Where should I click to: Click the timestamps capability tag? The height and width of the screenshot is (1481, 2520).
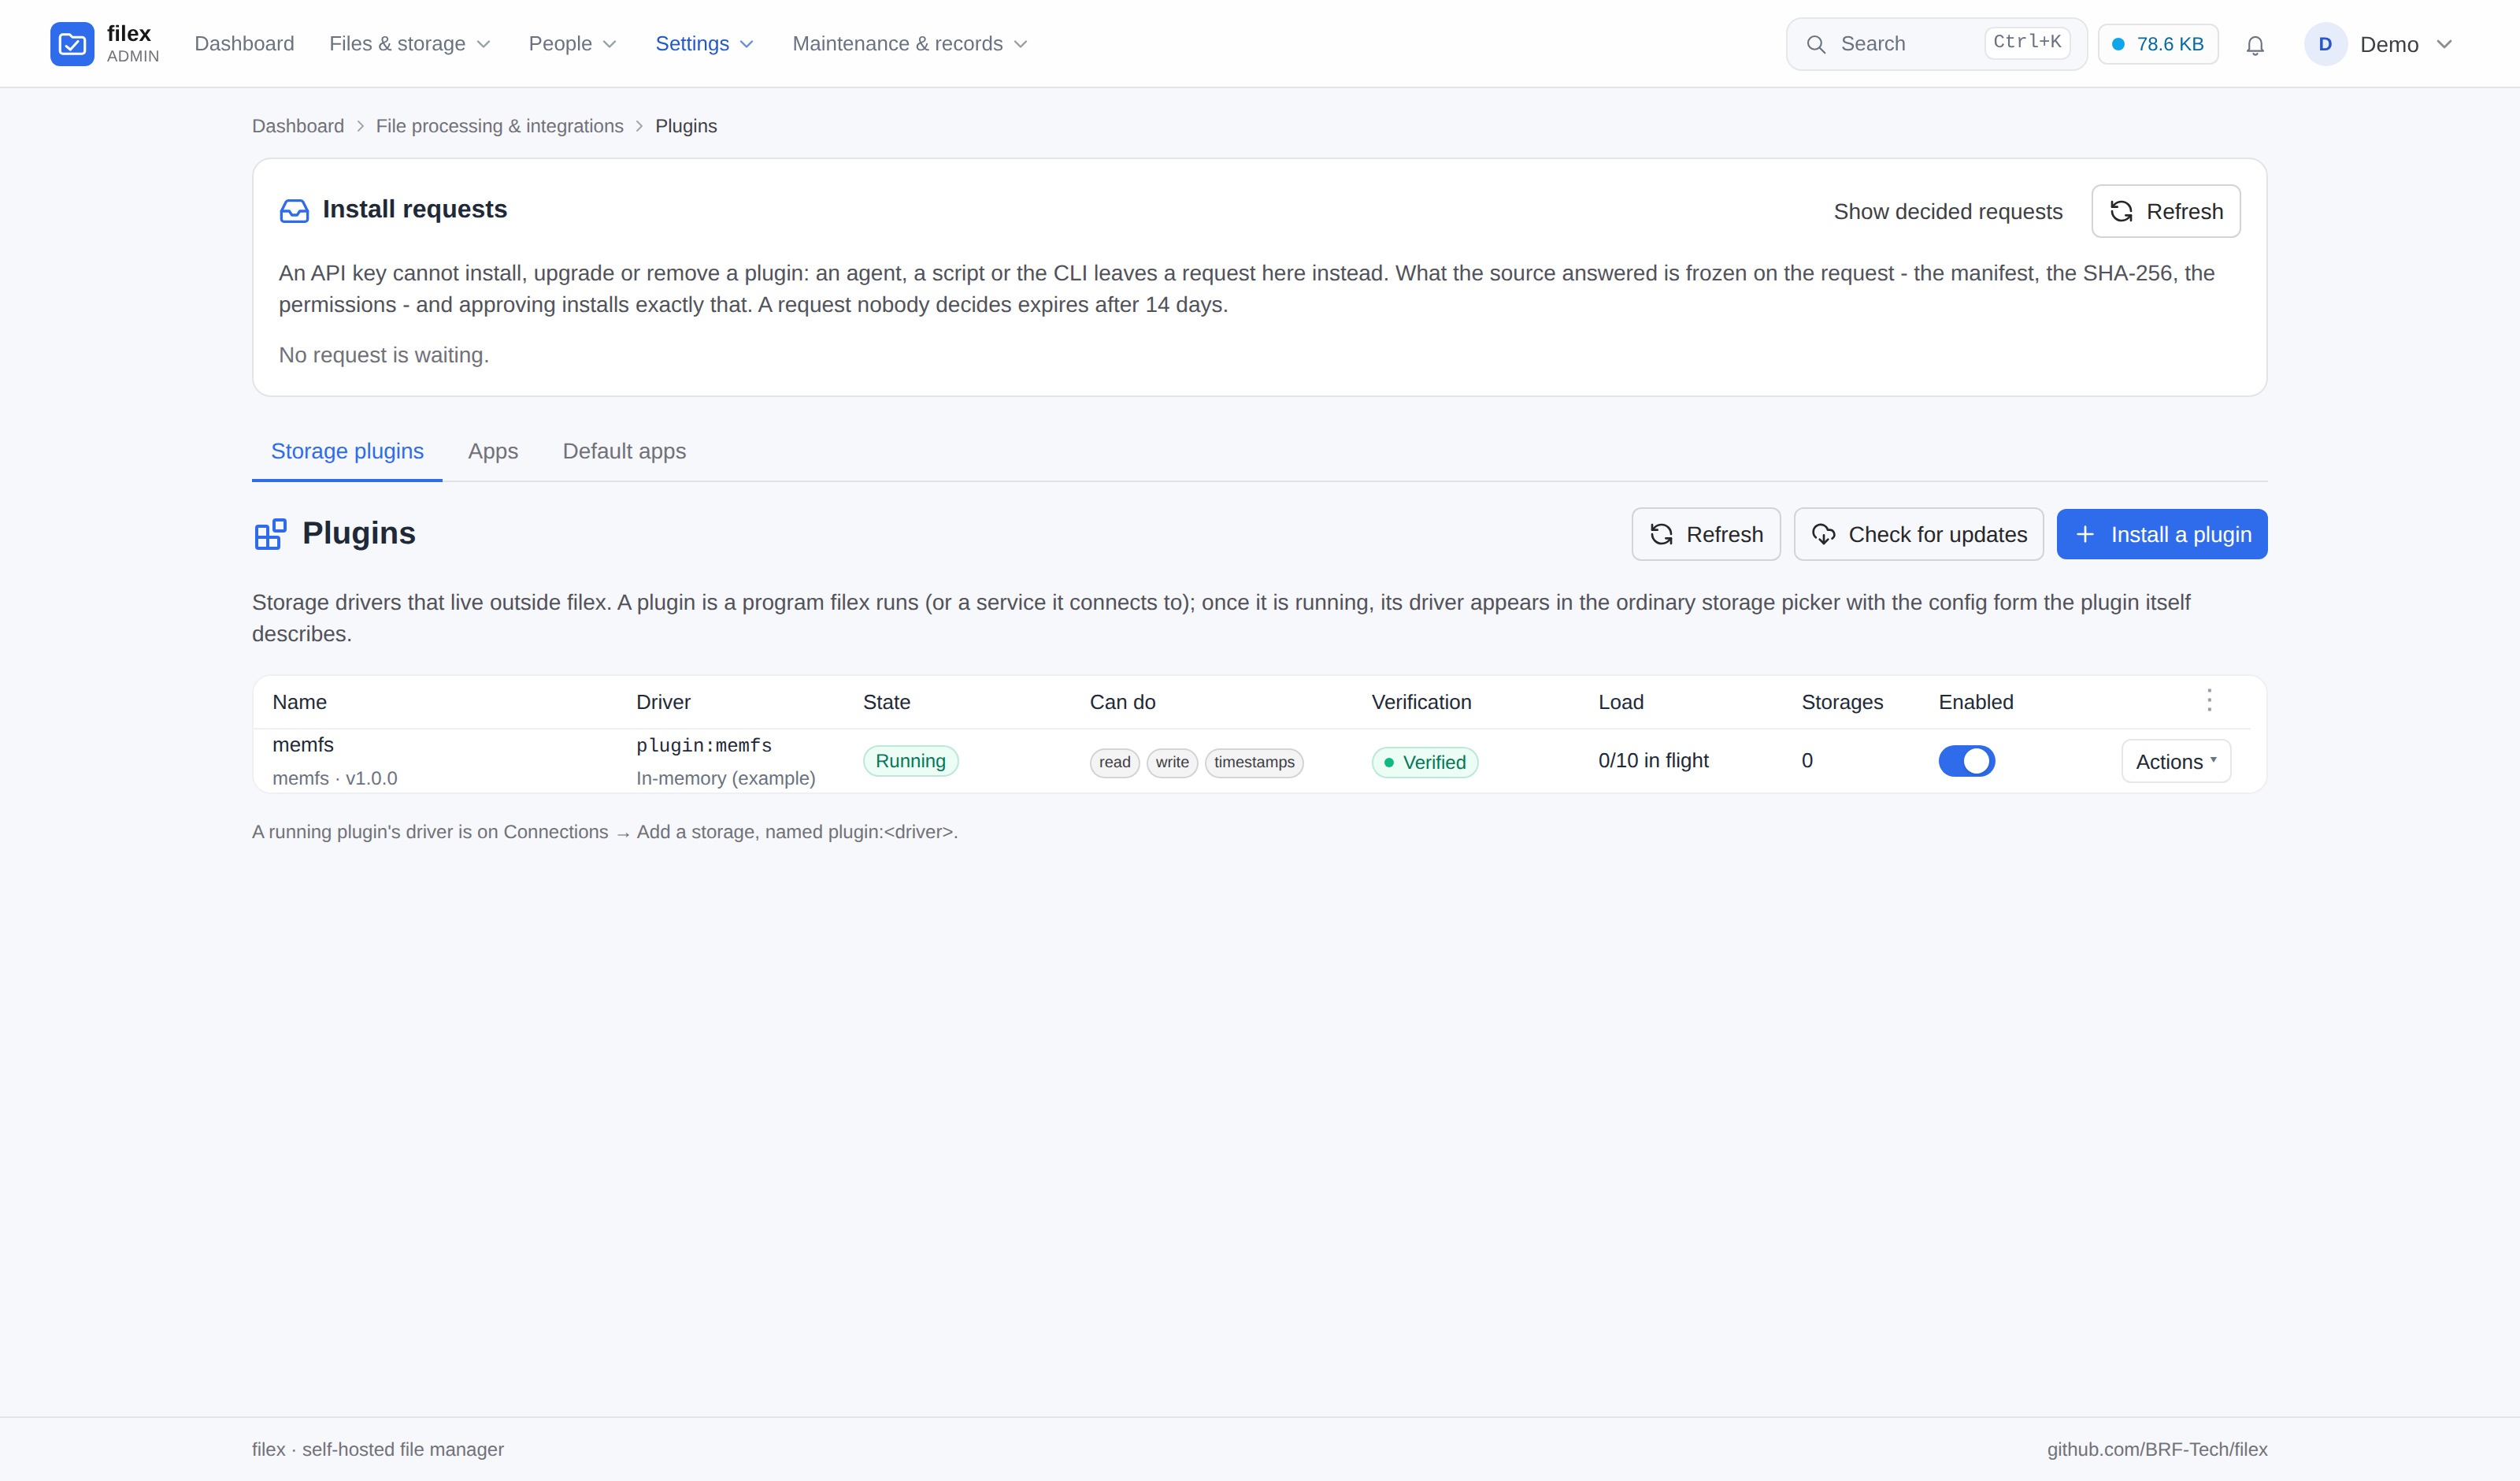click(1254, 763)
